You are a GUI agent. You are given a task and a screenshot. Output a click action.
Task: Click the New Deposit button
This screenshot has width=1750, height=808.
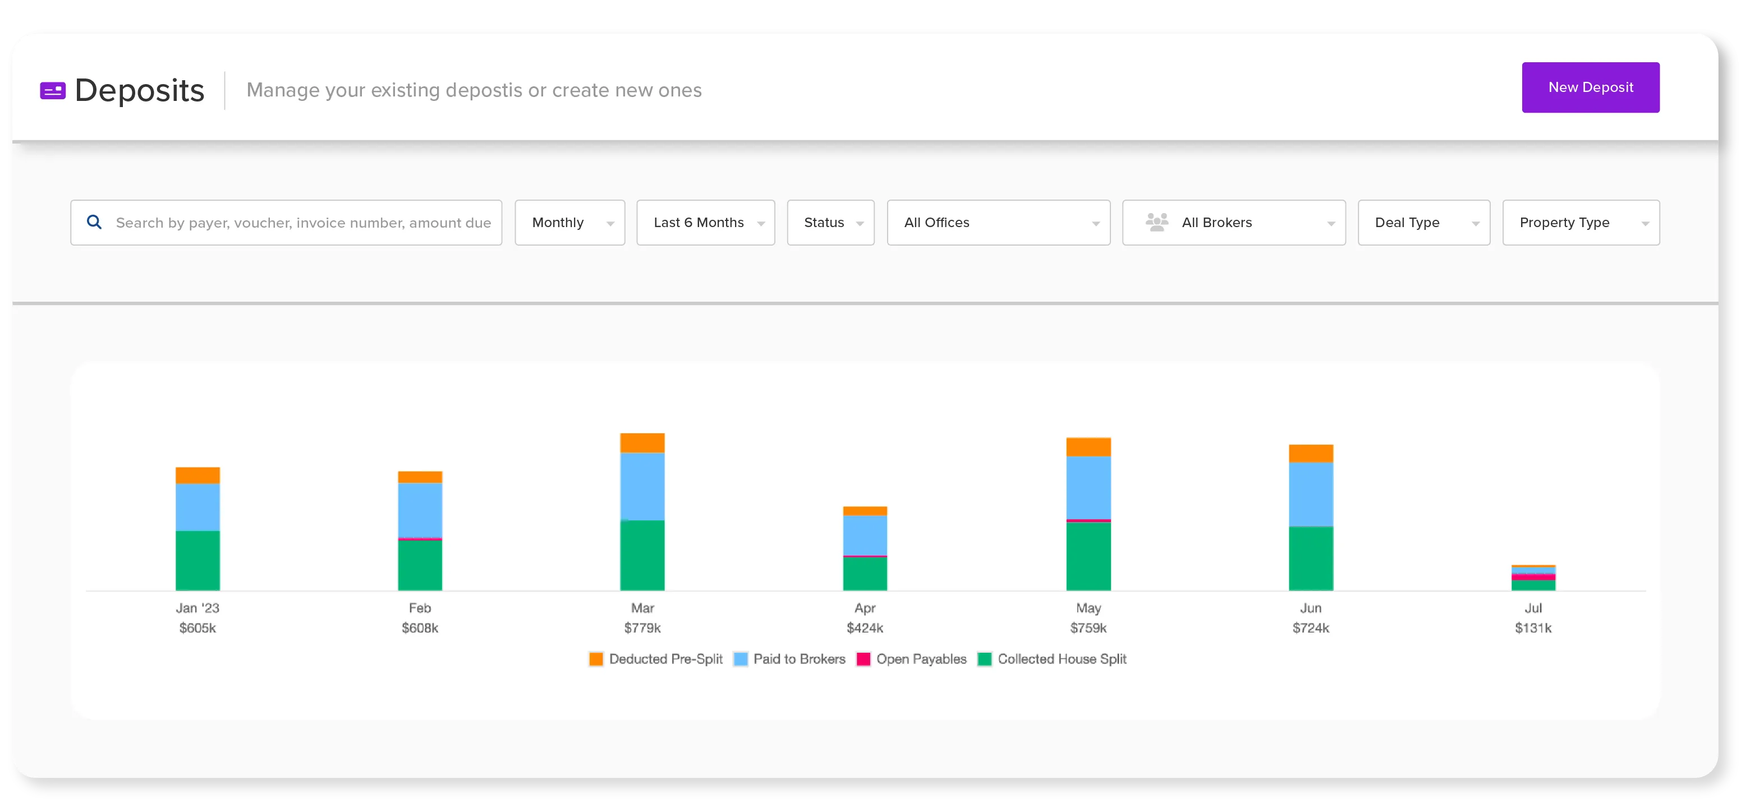(1590, 87)
